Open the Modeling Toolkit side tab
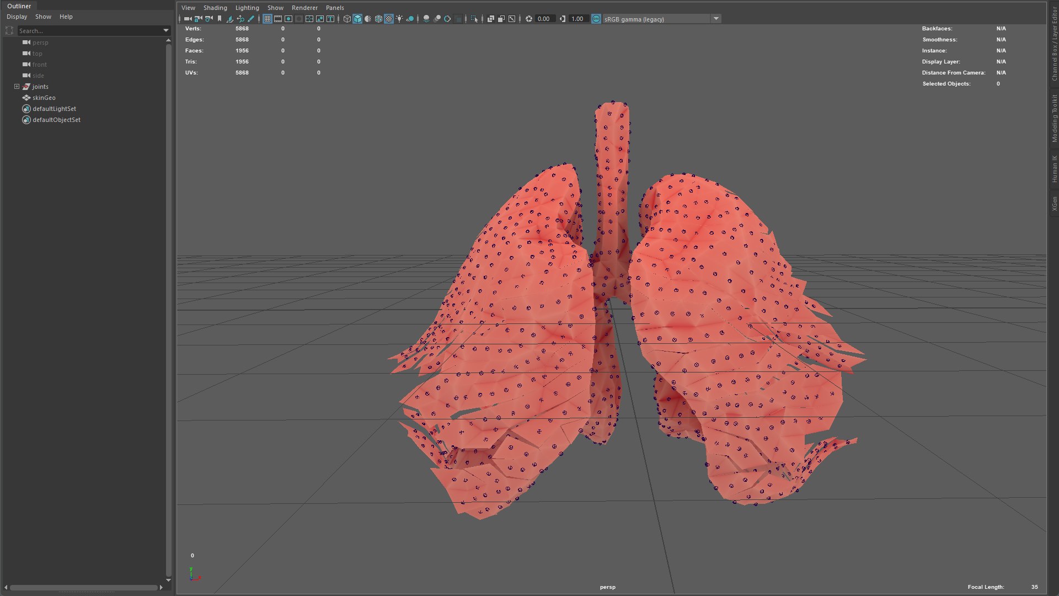Image resolution: width=1059 pixels, height=596 pixels. [1054, 118]
